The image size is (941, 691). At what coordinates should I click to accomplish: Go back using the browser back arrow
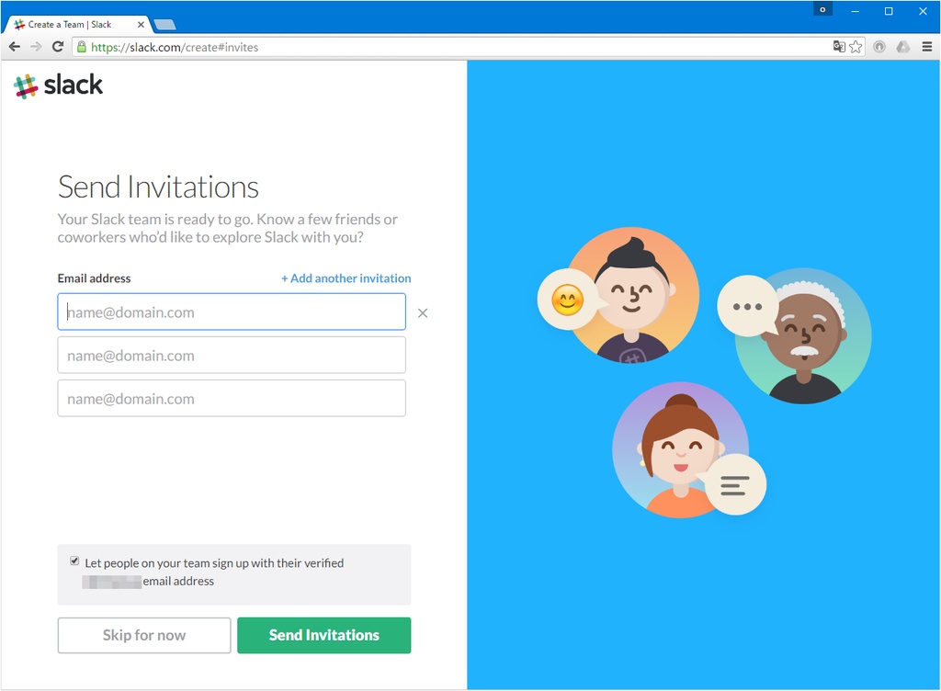[15, 47]
